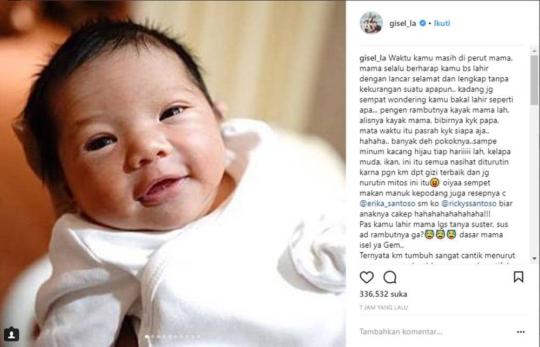540x347 pixels.
Task: Open gisel_la username in the header
Action: pos(403,23)
